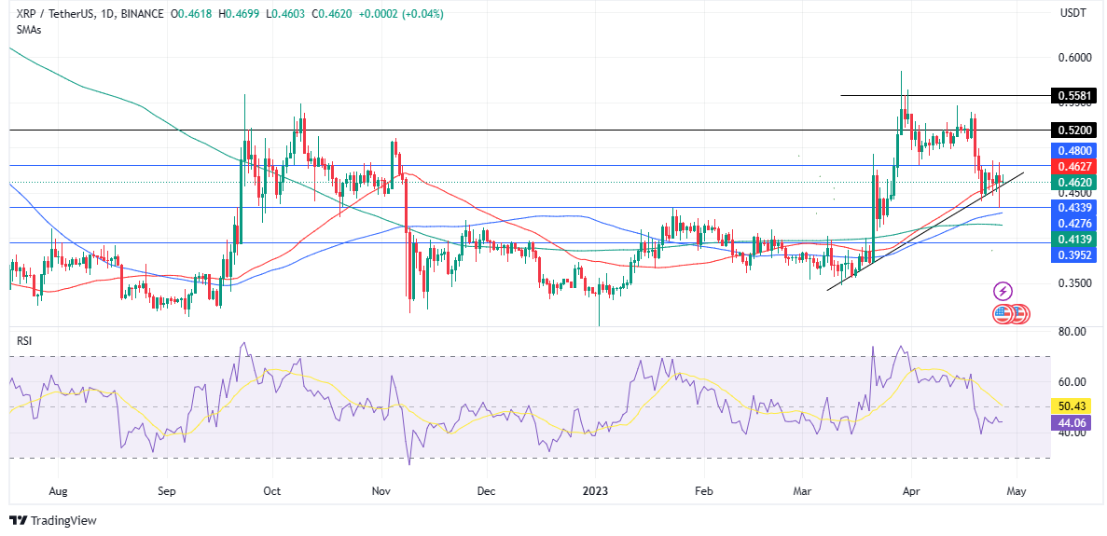
Task: Click the 2023 label on time axis
Action: (x=596, y=490)
